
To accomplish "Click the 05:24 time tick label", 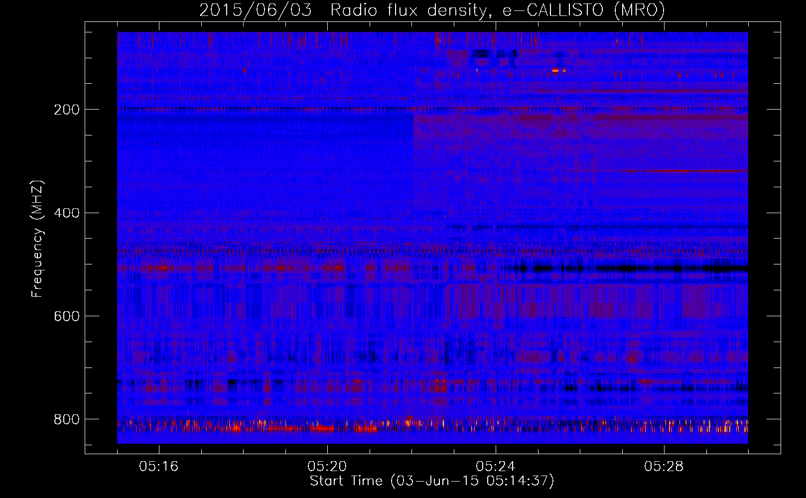I will pyautogui.click(x=496, y=467).
